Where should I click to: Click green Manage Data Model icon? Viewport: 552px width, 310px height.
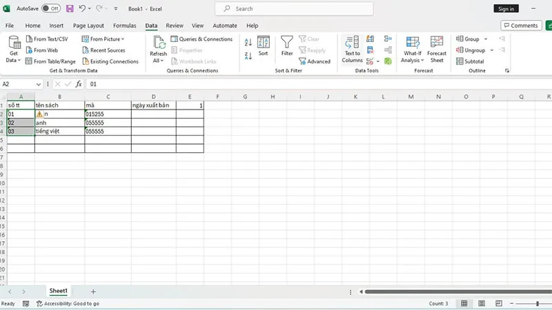pyautogui.click(x=388, y=61)
